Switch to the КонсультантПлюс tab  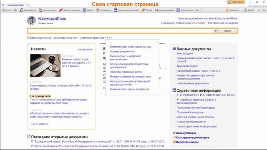click(16, 5)
